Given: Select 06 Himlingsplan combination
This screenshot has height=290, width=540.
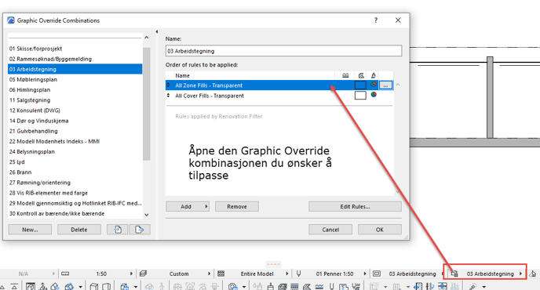Looking at the screenshot, I should click(75, 90).
